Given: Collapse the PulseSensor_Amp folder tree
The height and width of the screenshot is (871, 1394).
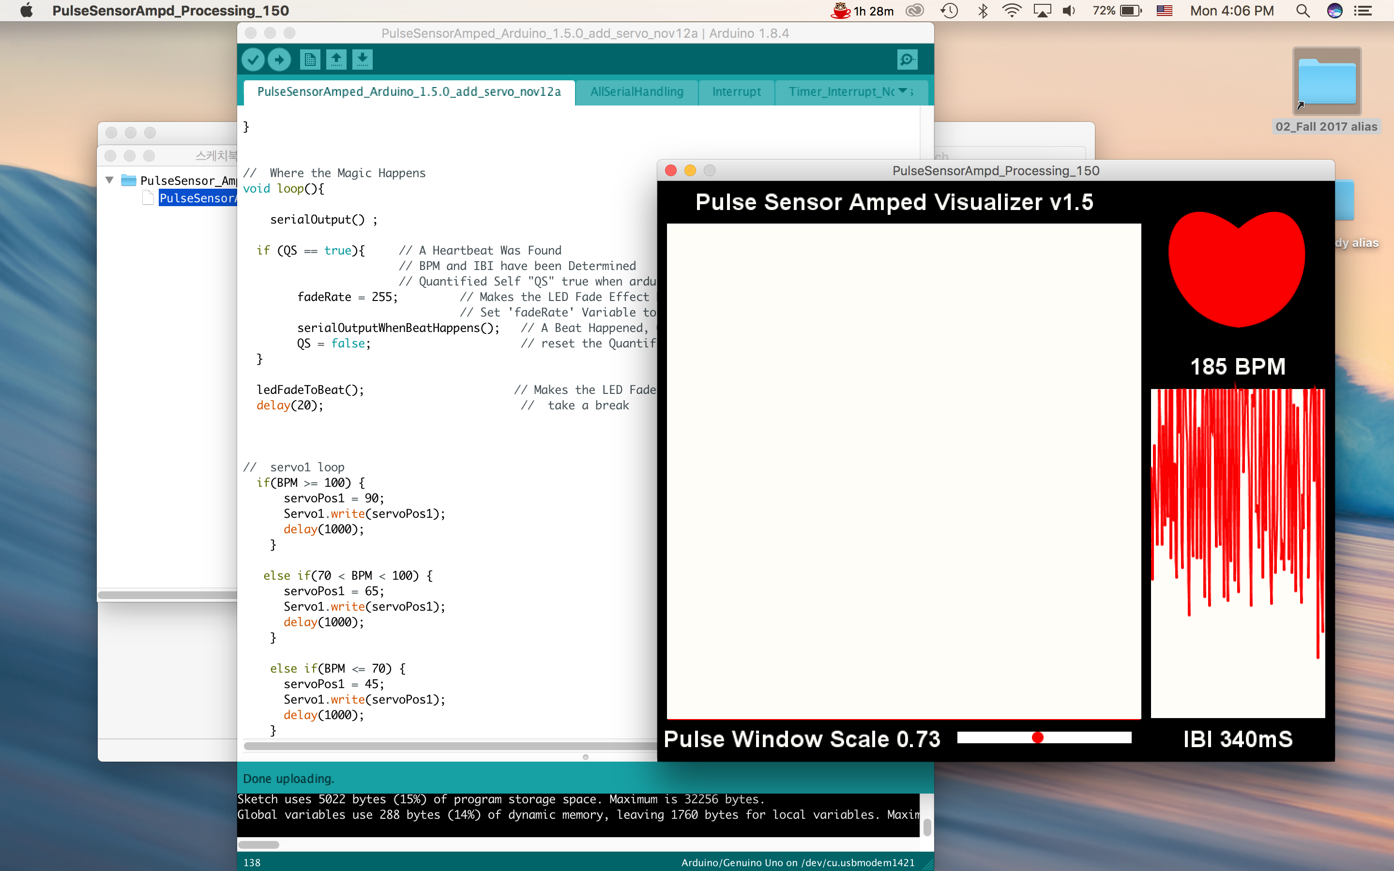Looking at the screenshot, I should pos(109,180).
